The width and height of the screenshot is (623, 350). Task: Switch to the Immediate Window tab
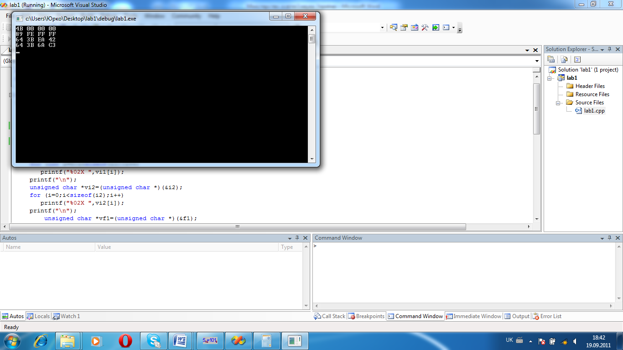pyautogui.click(x=473, y=316)
